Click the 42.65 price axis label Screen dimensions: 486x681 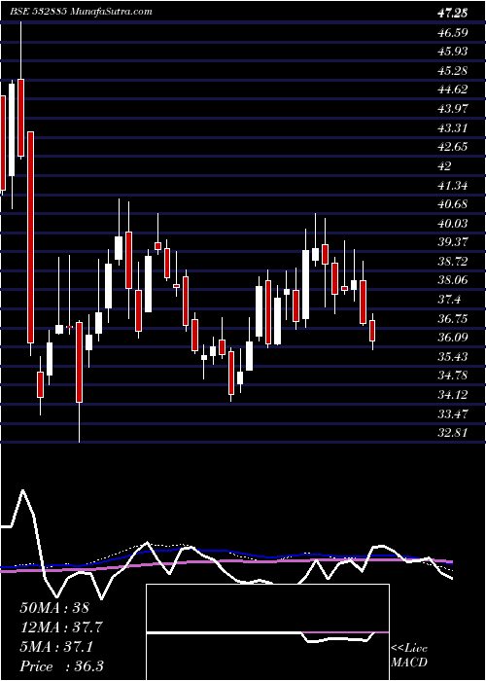(453, 147)
